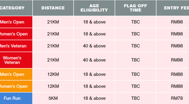Select the Women's Veteran category cell

point(16,60)
